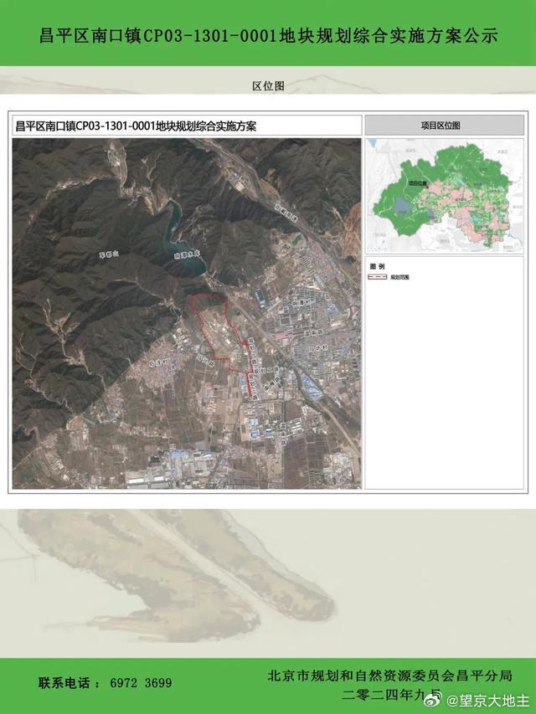This screenshot has height=714, width=536.
Task: Click 北京市规划和自然资源委员会昌平分局 text
Action: 389,675
